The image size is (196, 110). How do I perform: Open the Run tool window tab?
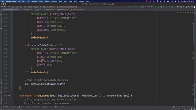click(x=51, y=107)
